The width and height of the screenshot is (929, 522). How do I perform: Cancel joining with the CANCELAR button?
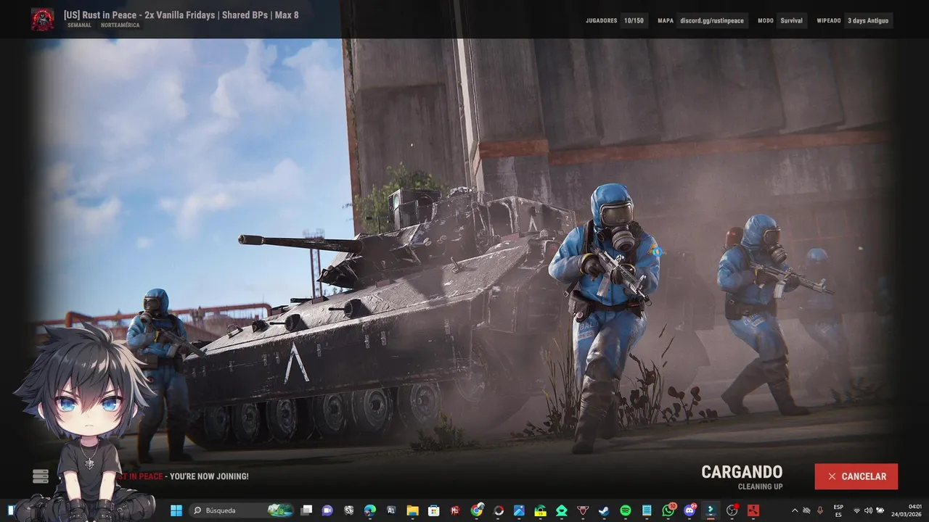856,476
